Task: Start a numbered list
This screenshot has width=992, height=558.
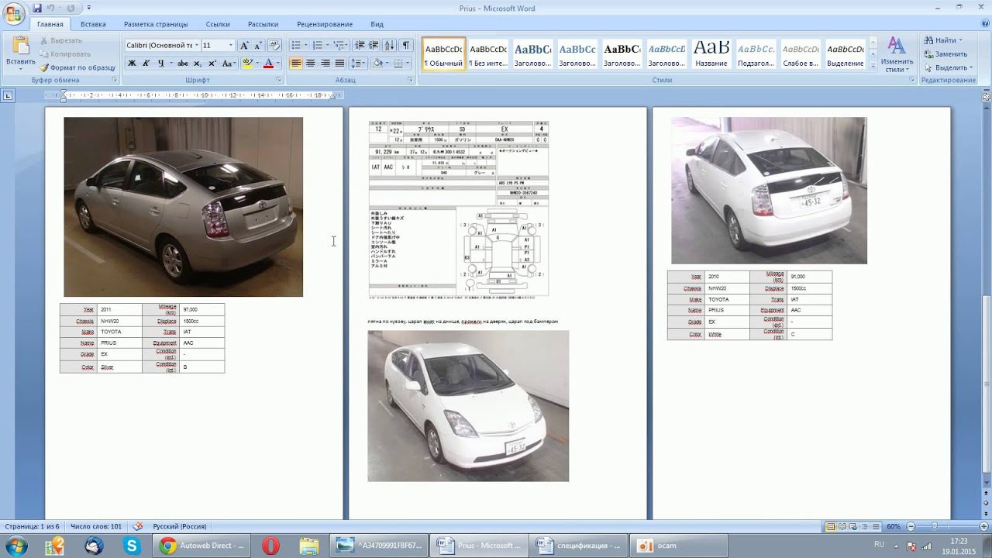Action: point(317,46)
